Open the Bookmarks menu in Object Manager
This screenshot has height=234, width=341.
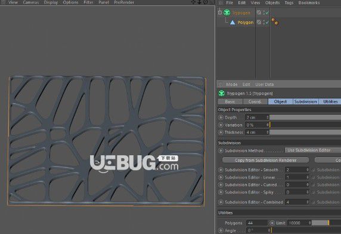click(309, 2)
